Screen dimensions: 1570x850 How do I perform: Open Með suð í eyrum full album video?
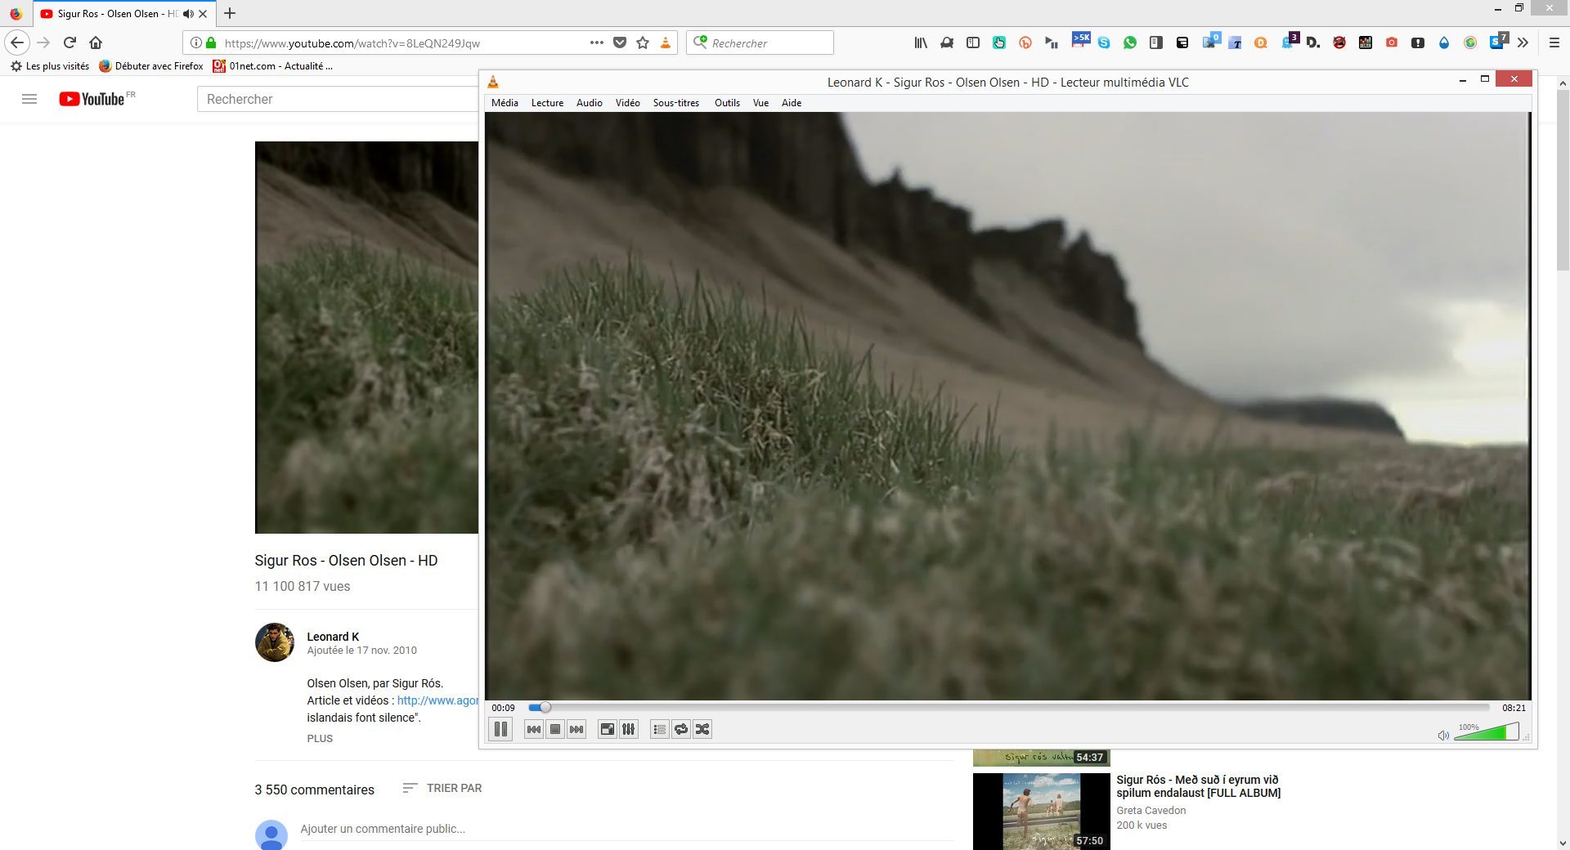tap(1198, 786)
